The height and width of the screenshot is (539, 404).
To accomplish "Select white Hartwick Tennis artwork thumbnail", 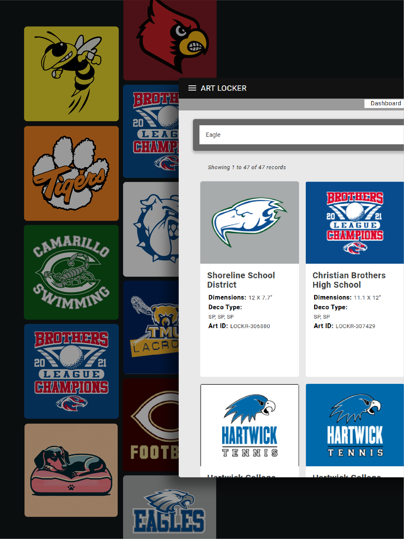I will click(250, 425).
